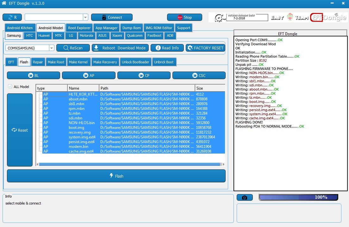Select the Android Model tab
Image resolution: width=349 pixels, height=227 pixels.
(x=51, y=28)
